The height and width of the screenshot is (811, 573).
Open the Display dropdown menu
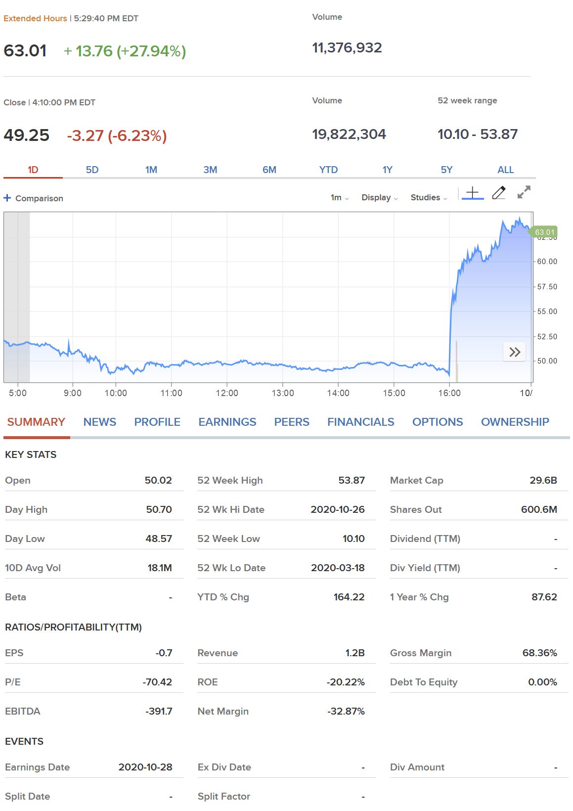tap(379, 198)
